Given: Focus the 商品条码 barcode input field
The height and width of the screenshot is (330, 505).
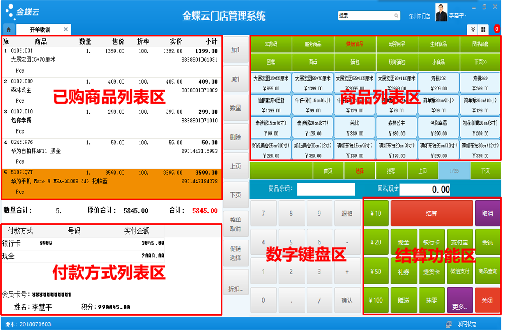Looking at the screenshot, I should (326, 189).
